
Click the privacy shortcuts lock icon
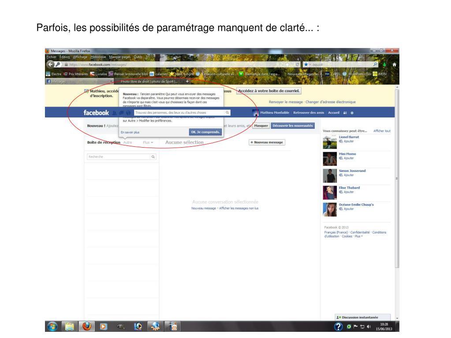(345, 113)
